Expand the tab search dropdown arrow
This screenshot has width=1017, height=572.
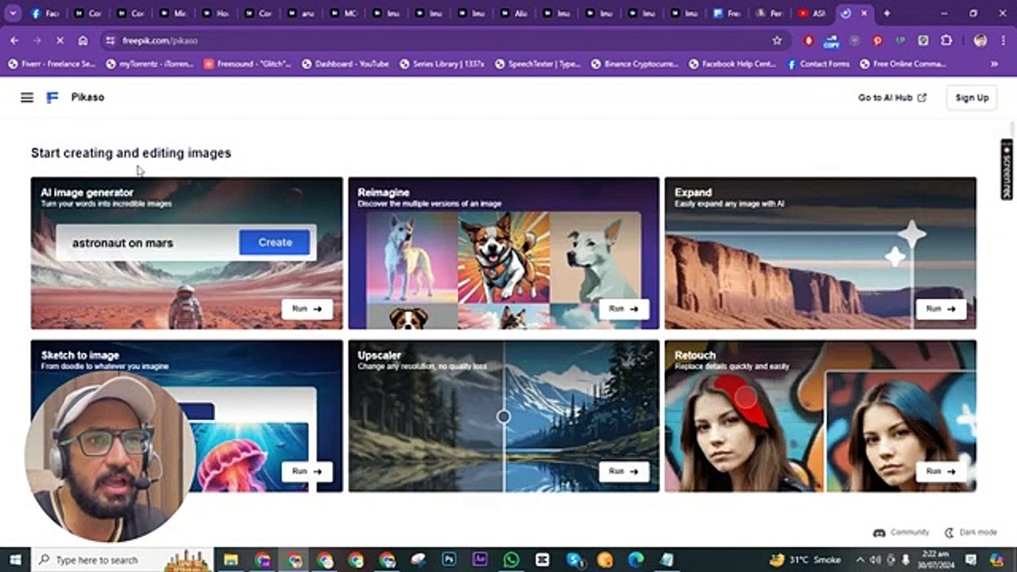click(x=14, y=14)
